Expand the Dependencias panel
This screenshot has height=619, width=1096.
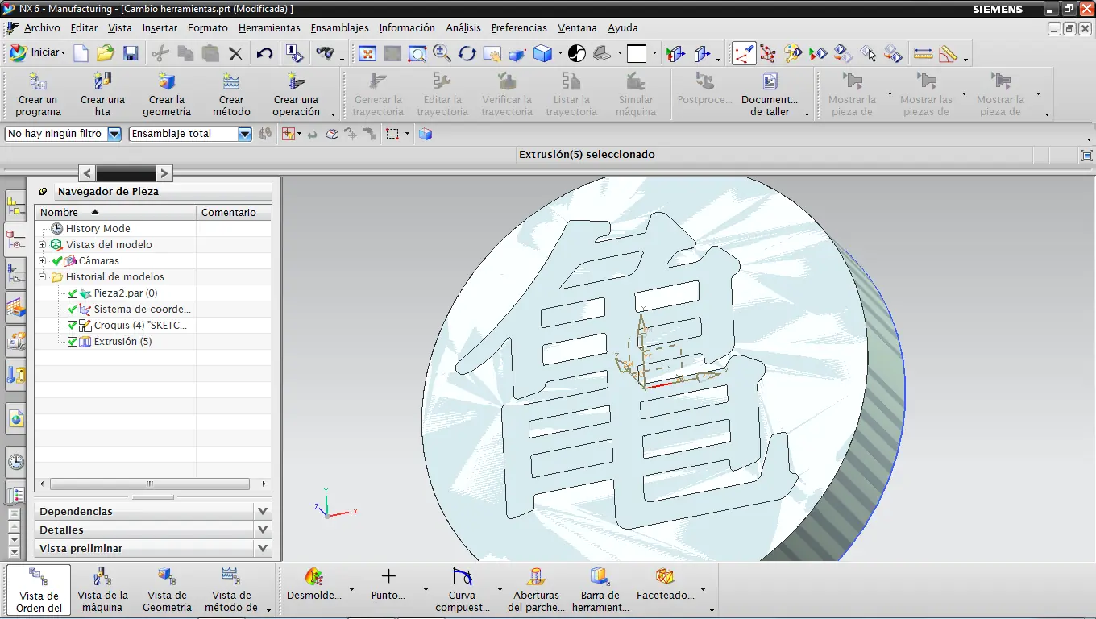tap(262, 511)
